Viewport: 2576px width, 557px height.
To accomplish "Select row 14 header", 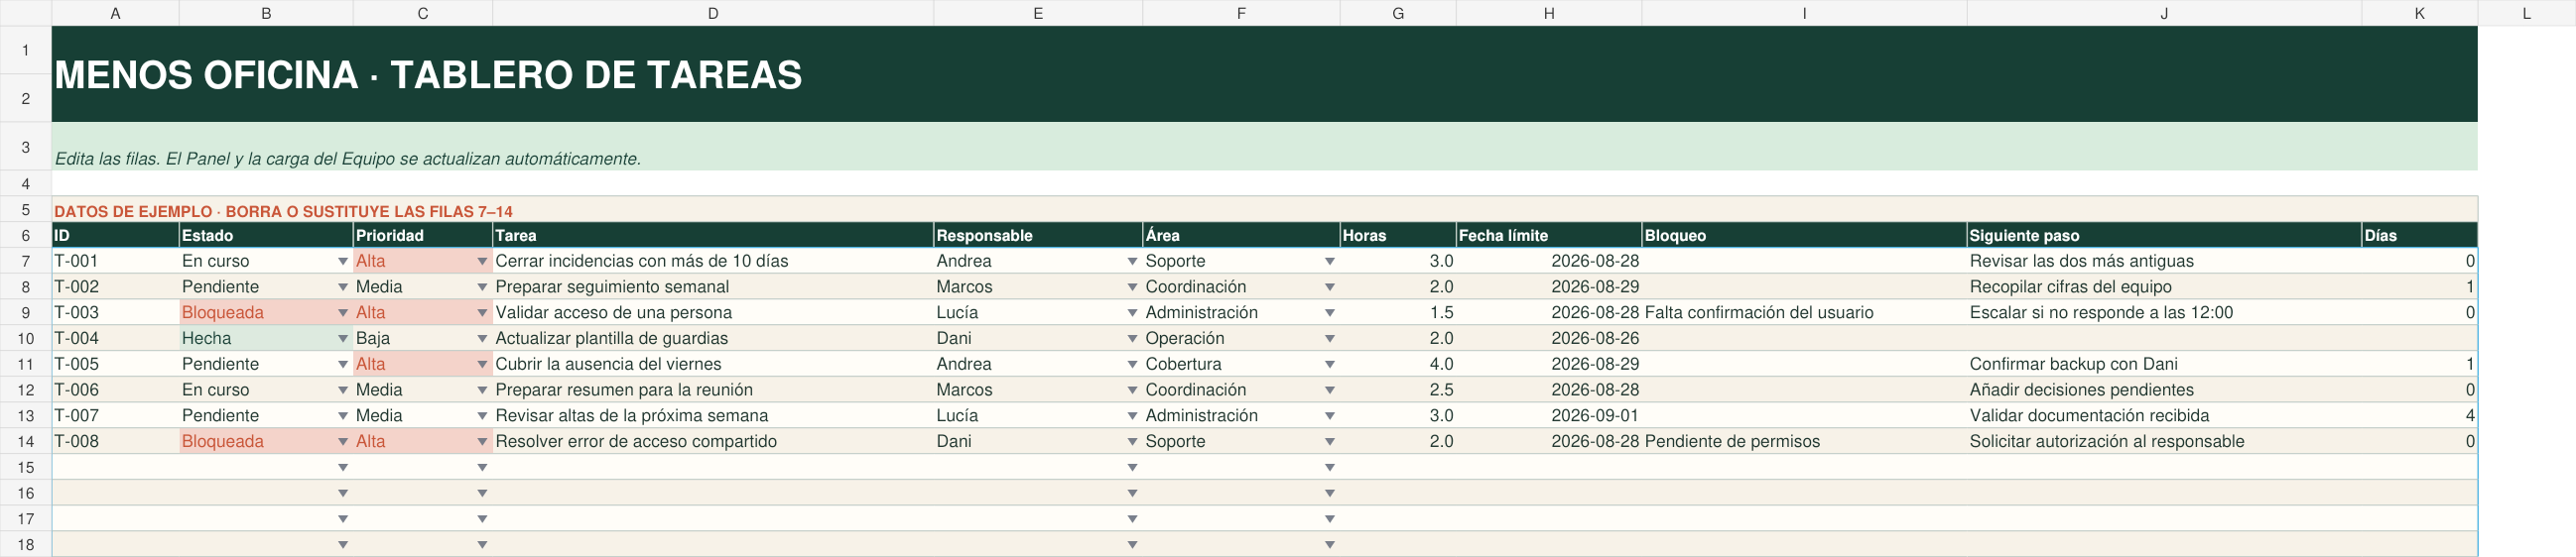I will coord(26,442).
